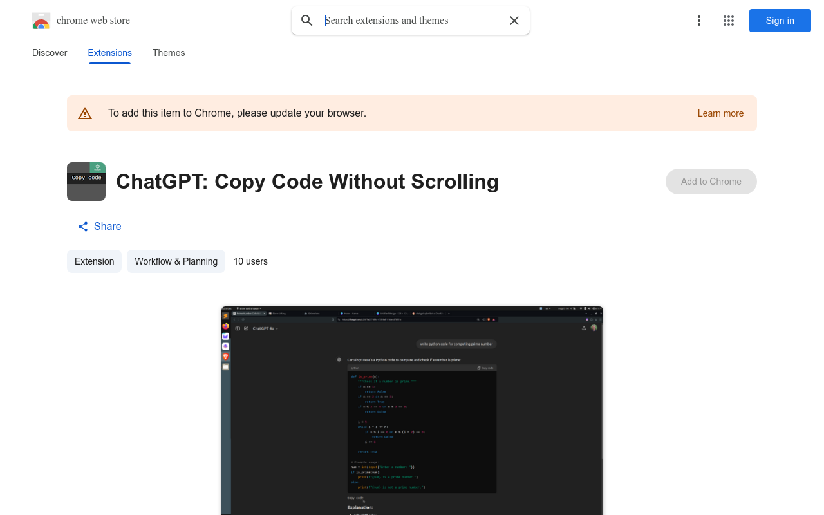Click the share icon next to Share
The width and height of the screenshot is (824, 515).
[83, 227]
